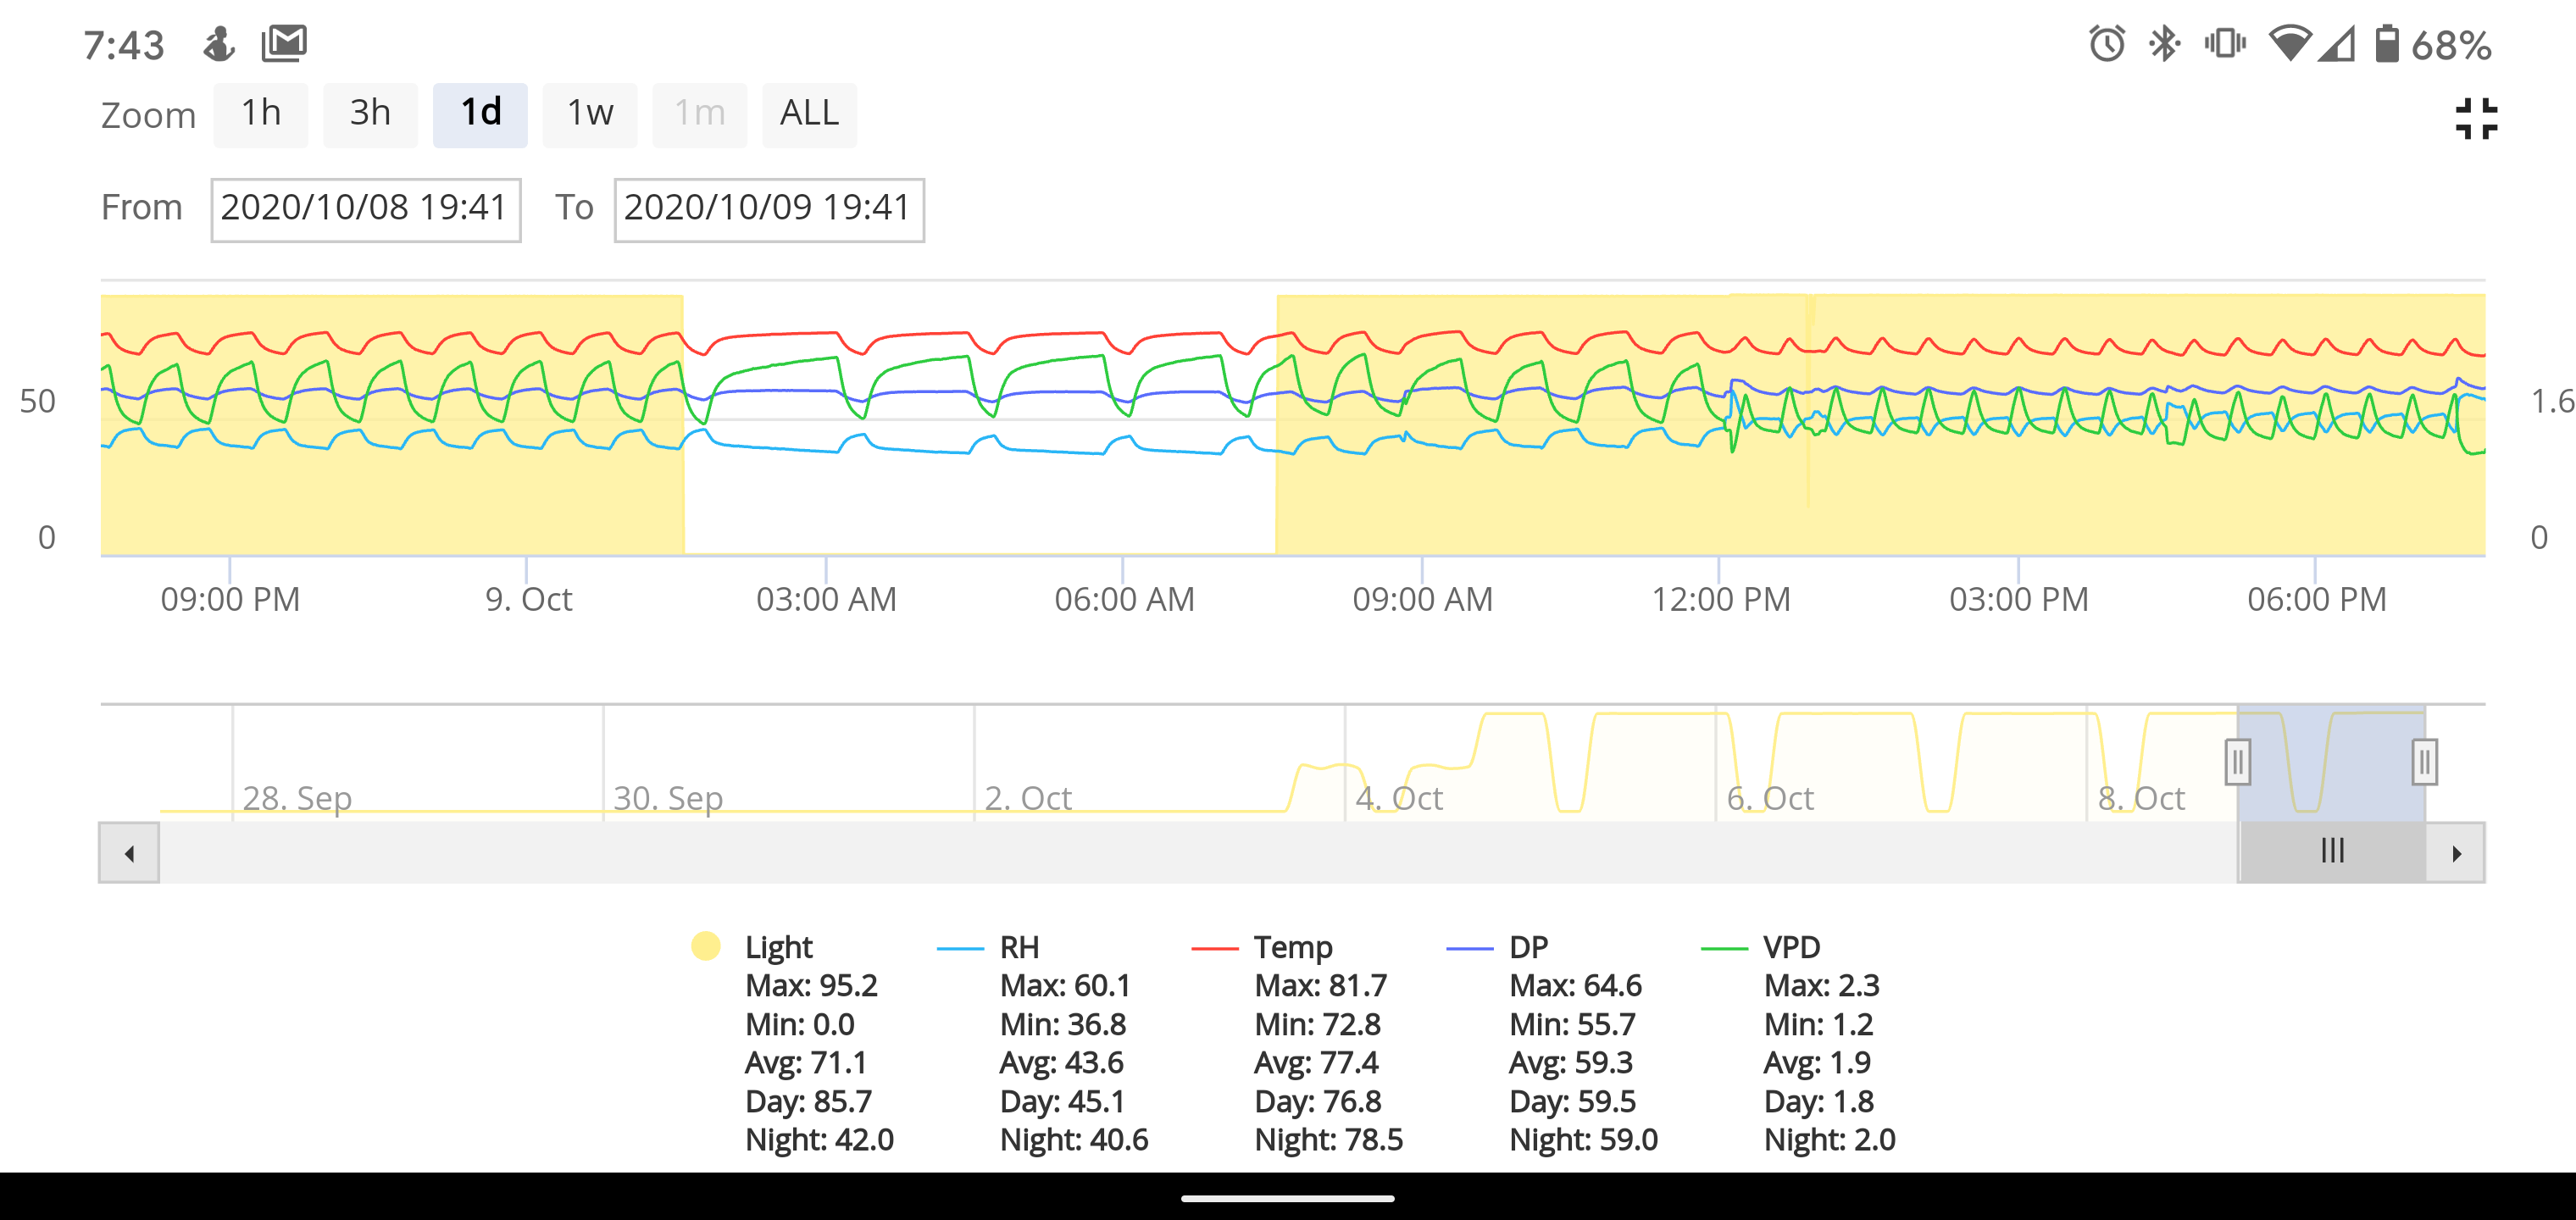Tap the alarm icon in status bar
The height and width of the screenshot is (1220, 2576).
(2106, 44)
